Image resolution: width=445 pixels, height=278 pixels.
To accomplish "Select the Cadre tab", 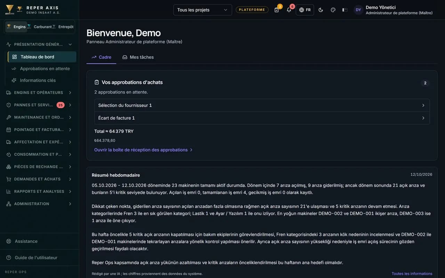I will pos(101,57).
